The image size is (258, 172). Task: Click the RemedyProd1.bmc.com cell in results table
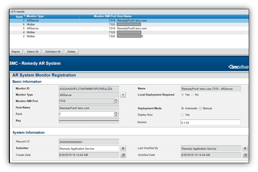(x=132, y=21)
